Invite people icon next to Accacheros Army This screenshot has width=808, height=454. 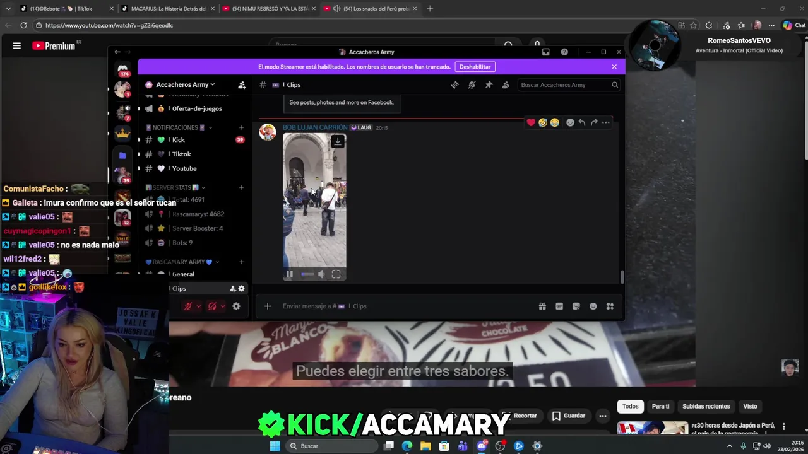click(x=242, y=84)
